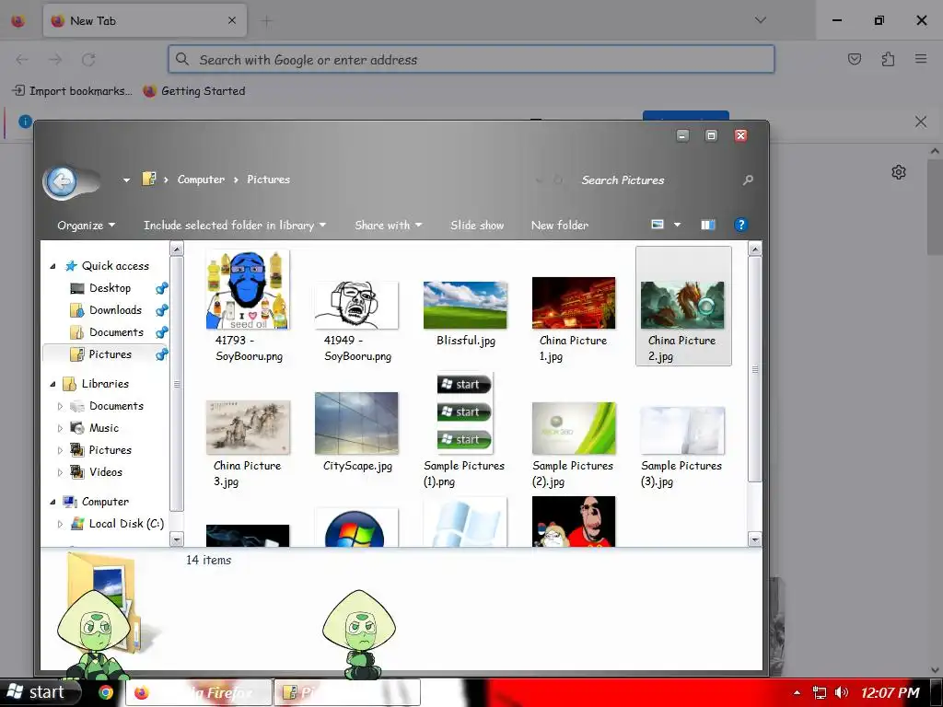Select Desktop under Quick access

click(111, 288)
